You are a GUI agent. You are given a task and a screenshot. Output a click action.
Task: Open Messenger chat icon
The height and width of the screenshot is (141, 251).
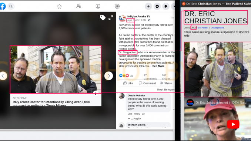click(157, 6)
